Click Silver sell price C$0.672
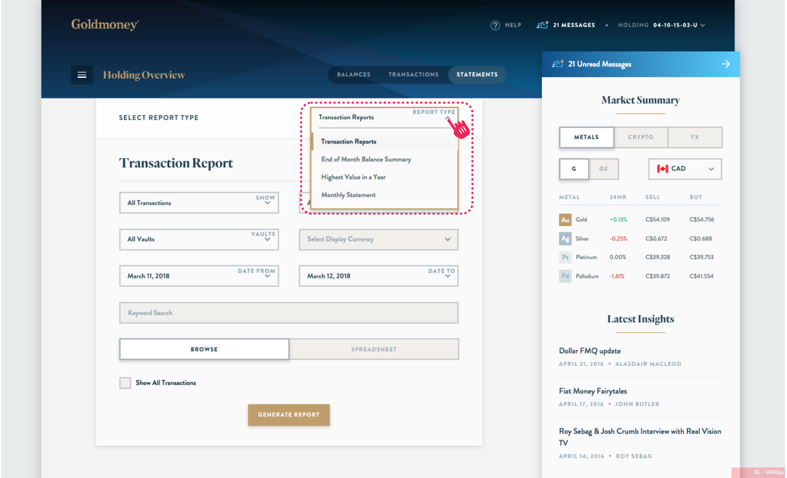 tap(656, 238)
